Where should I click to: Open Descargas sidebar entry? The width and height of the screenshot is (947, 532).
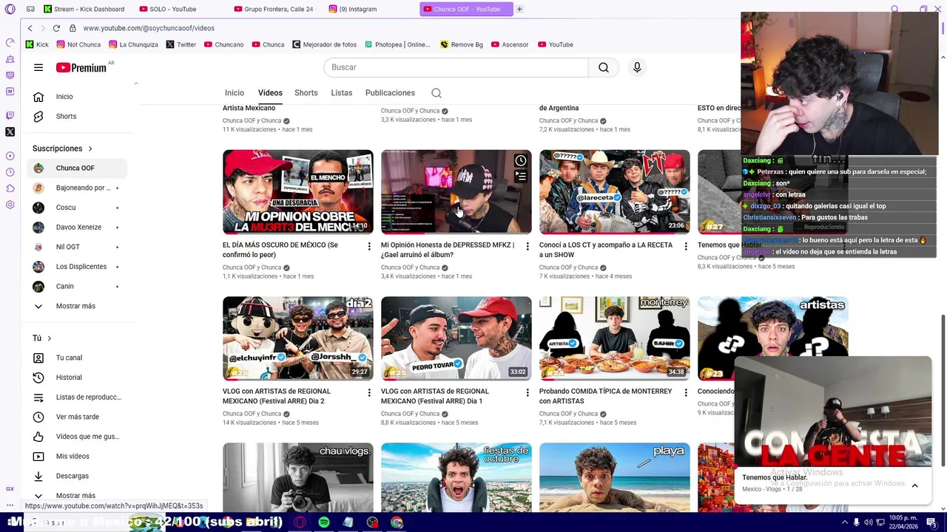click(77, 476)
